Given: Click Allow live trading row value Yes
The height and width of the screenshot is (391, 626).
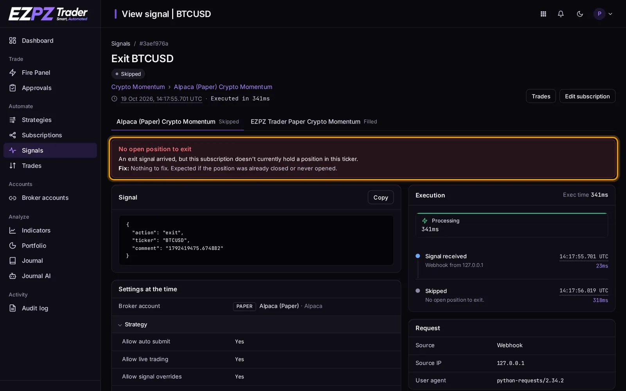Looking at the screenshot, I should (x=239, y=359).
